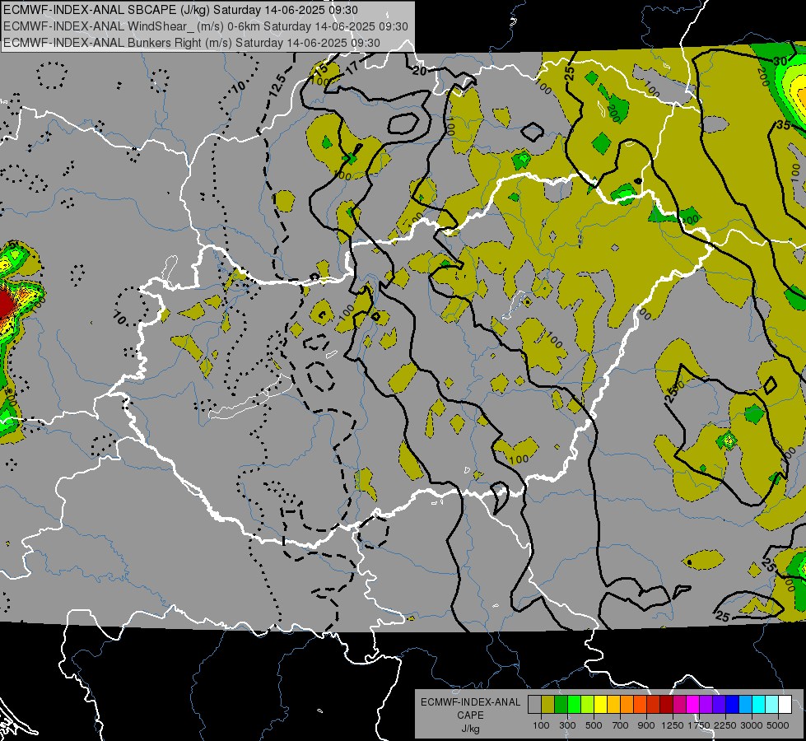806x741 pixels.
Task: Pick the pure yellow swatch starting at 500
Action: pyautogui.click(x=600, y=705)
